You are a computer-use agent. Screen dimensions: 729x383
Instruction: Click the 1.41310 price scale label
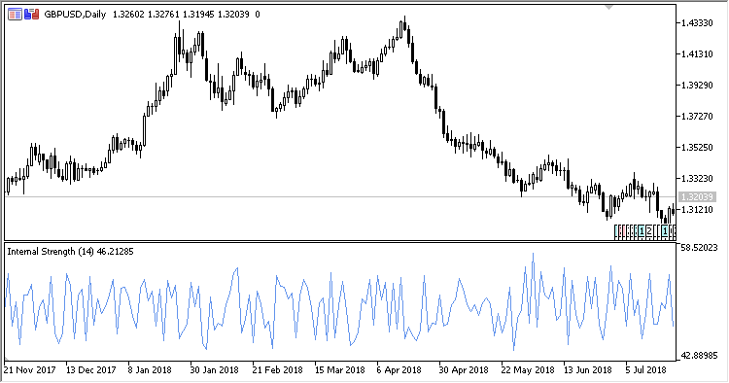click(697, 53)
